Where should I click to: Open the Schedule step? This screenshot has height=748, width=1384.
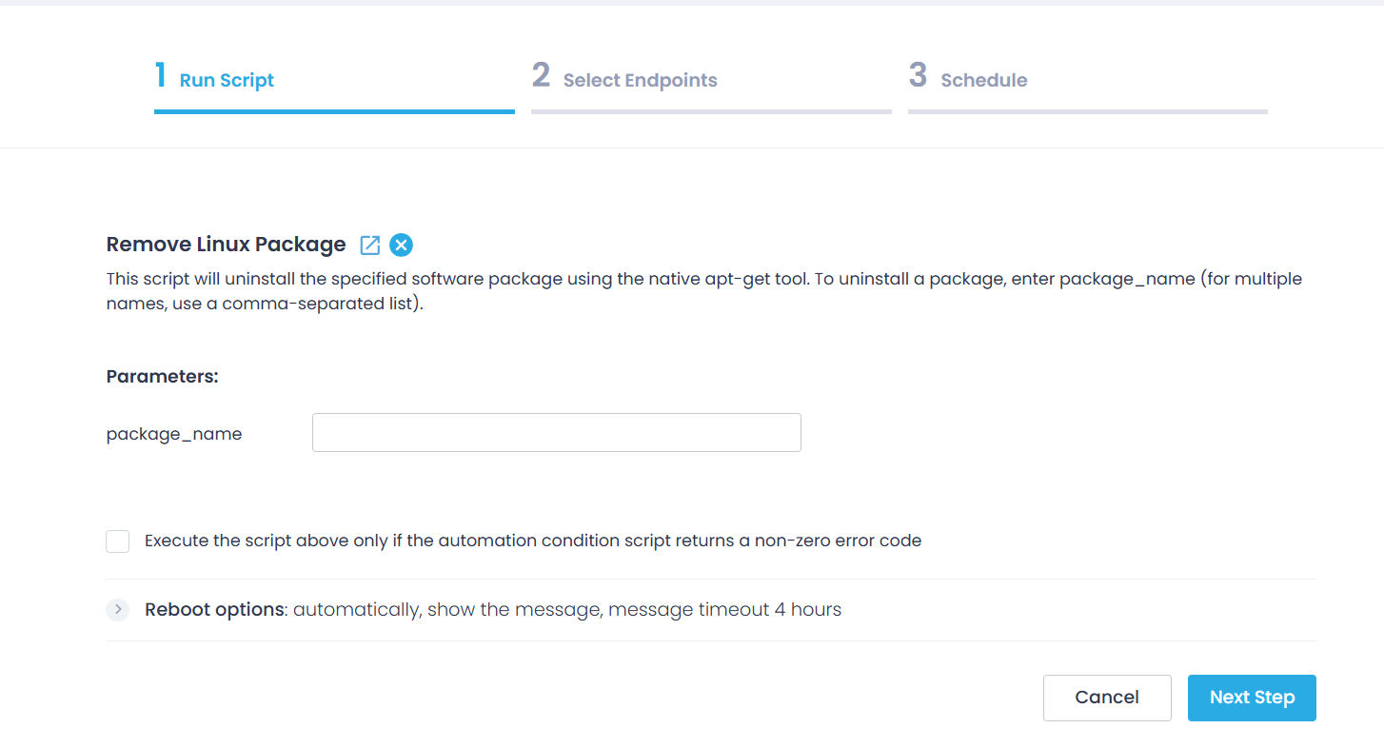click(x=983, y=80)
